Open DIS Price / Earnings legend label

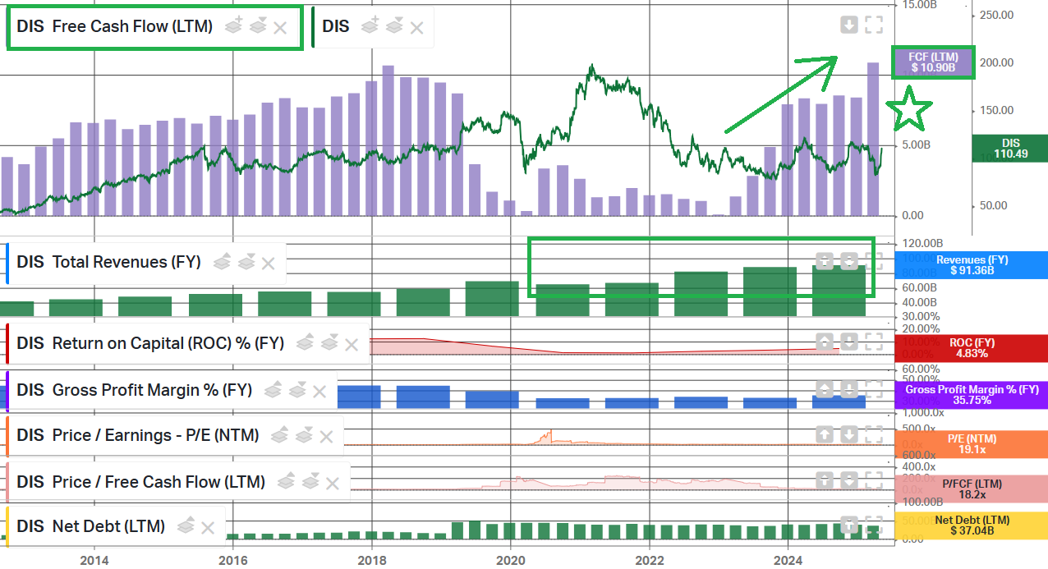pos(138,434)
